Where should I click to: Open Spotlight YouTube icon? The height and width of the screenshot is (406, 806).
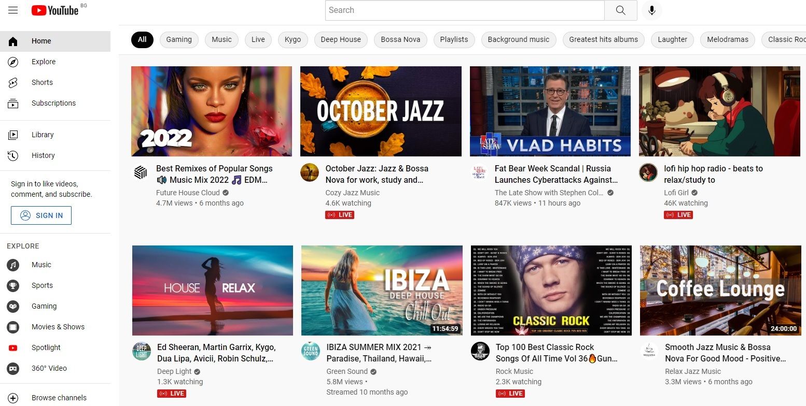coord(13,348)
